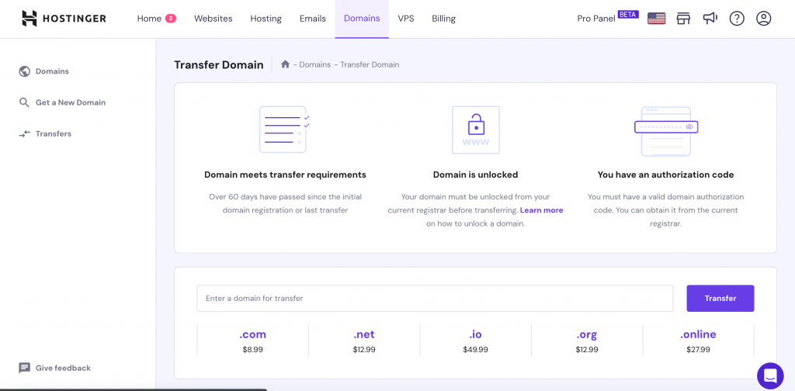This screenshot has height=391, width=795.
Task: Open the live chat bubble
Action: coord(770,375)
